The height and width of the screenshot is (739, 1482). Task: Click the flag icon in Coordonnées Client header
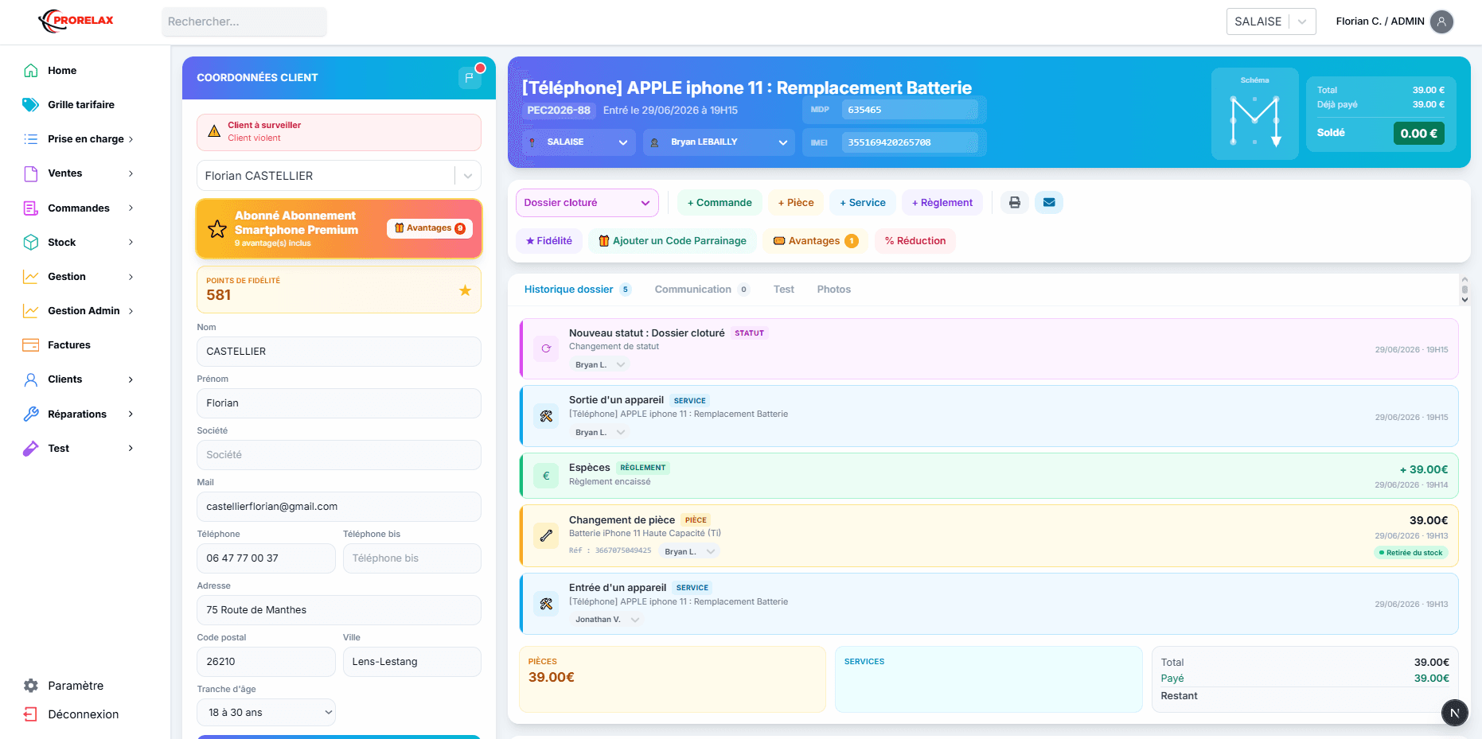[x=470, y=78]
